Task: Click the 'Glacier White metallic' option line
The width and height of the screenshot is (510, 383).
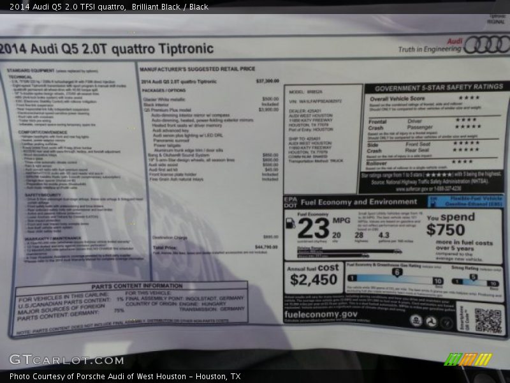Action: [164, 100]
